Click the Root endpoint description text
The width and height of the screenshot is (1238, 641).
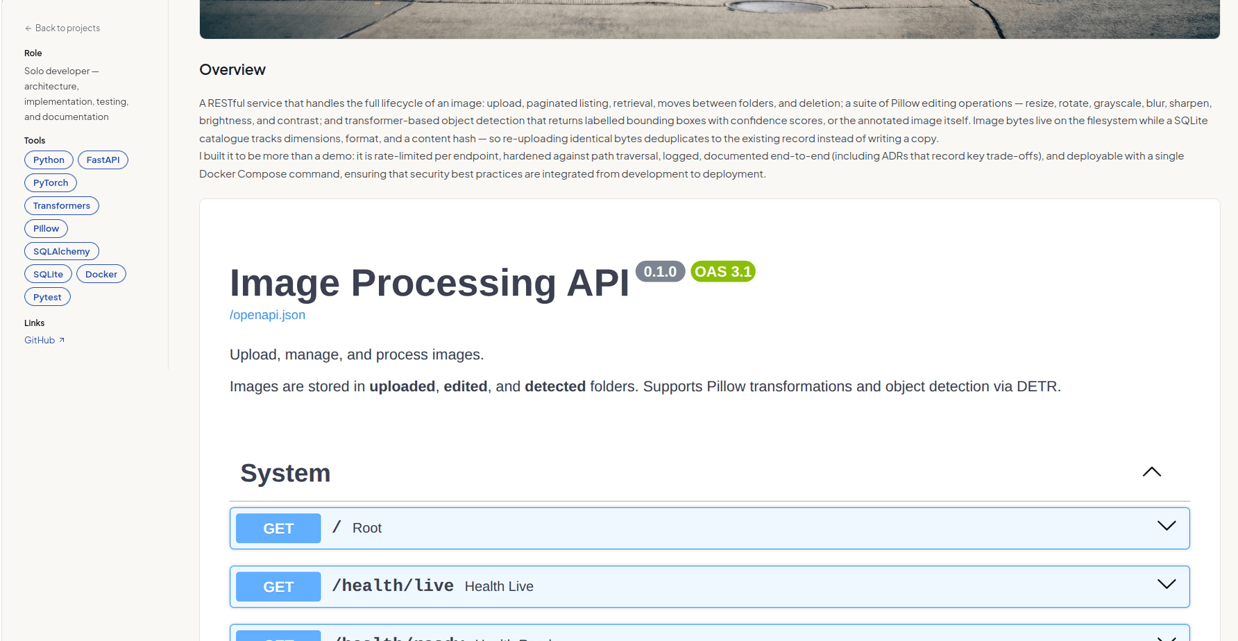pos(367,529)
